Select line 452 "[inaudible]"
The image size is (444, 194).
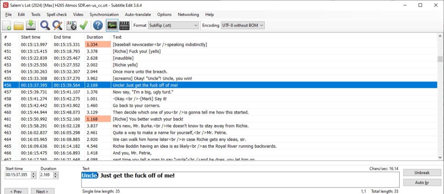[220, 58]
